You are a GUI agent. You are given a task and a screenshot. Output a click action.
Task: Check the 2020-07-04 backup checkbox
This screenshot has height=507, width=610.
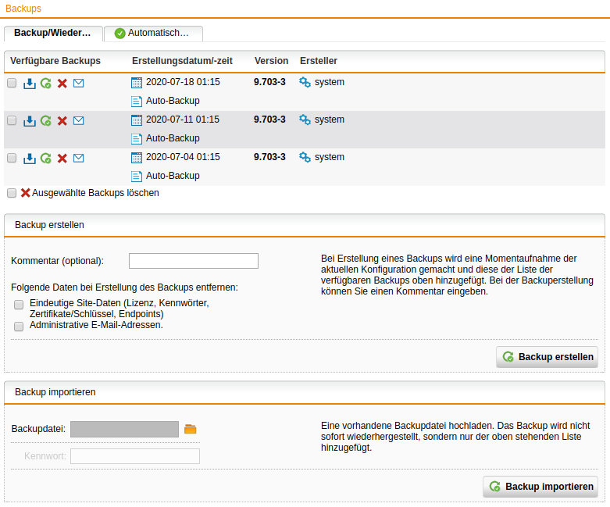12,158
